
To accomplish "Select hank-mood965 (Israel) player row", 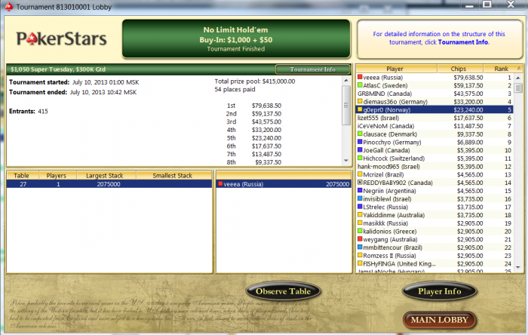I will click(434, 166).
